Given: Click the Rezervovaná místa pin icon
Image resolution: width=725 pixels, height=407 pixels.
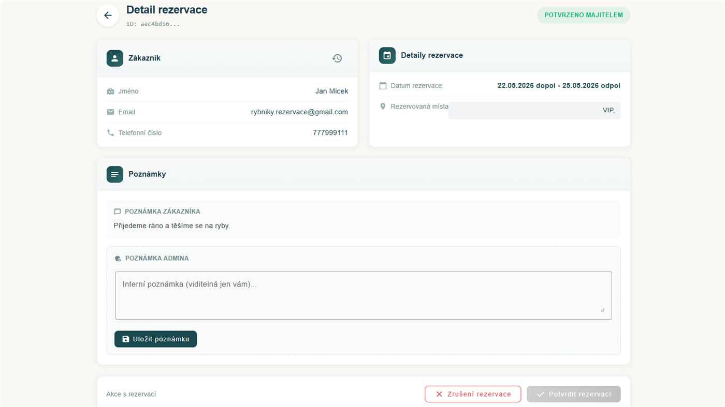Looking at the screenshot, I should pyautogui.click(x=383, y=107).
